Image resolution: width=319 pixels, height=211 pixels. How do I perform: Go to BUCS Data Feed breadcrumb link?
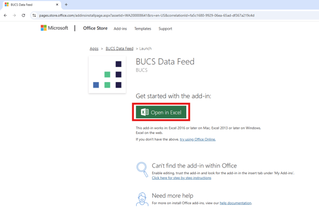pyautogui.click(x=119, y=49)
